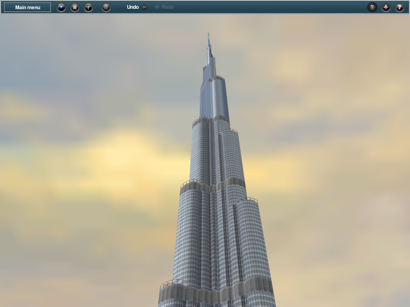Screen dimensions: 410x307
Task: Click the right arrow beside Redo
Action: (157, 7)
